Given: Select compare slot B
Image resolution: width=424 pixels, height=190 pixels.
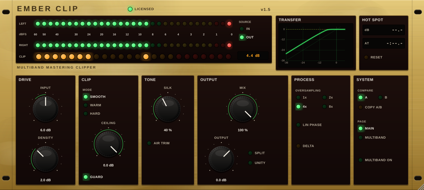Looking at the screenshot, I should coord(383,97).
